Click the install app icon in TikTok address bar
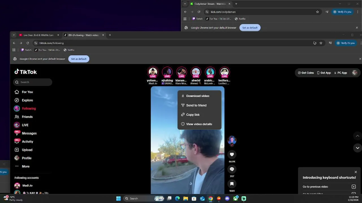 pyautogui.click(x=315, y=43)
